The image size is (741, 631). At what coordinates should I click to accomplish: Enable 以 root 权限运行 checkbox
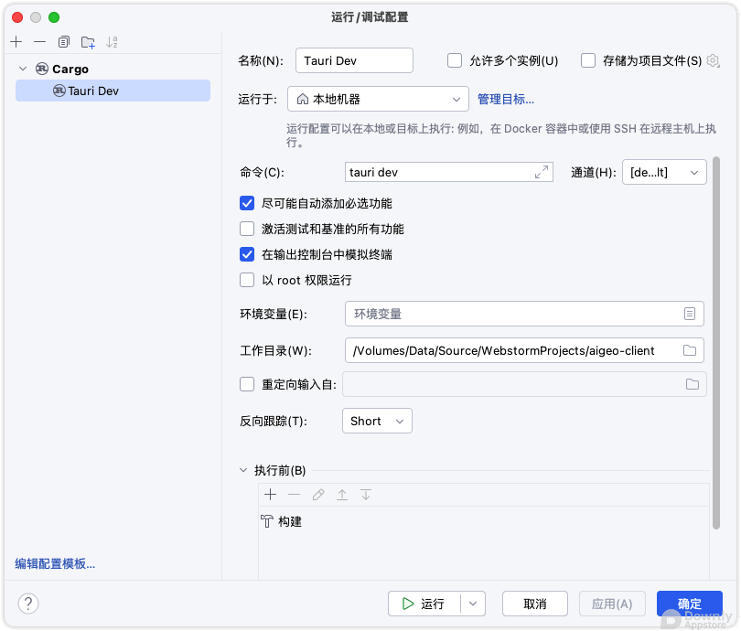point(247,280)
